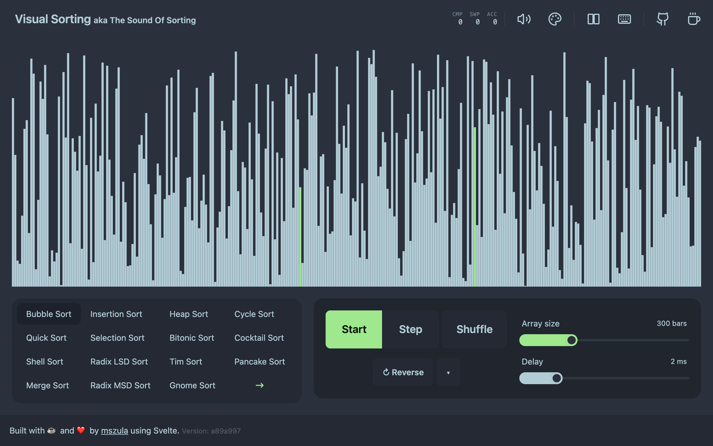Open the color palette theme icon
Image resolution: width=713 pixels, height=446 pixels.
coord(555,19)
